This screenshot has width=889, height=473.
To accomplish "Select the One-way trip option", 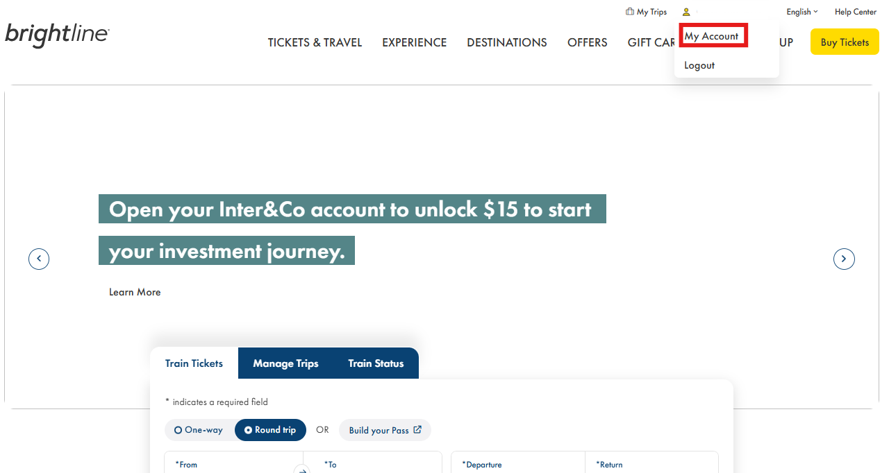I will [199, 430].
